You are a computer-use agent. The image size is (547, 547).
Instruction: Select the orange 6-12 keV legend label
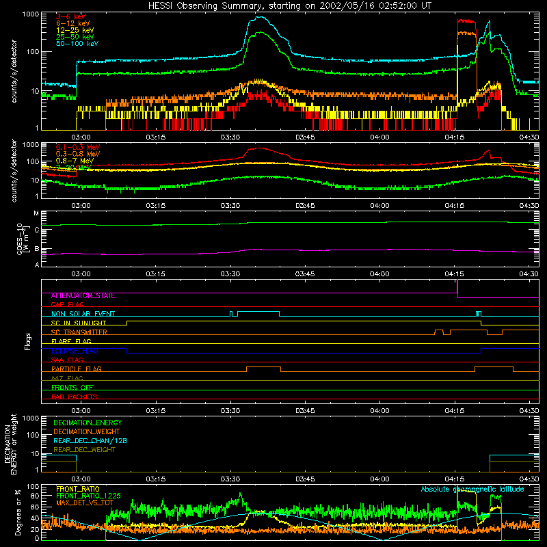[x=72, y=23]
